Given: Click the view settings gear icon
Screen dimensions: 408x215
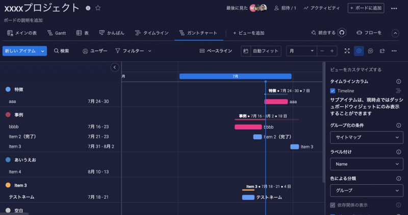Looking at the screenshot, I should pos(359,51).
